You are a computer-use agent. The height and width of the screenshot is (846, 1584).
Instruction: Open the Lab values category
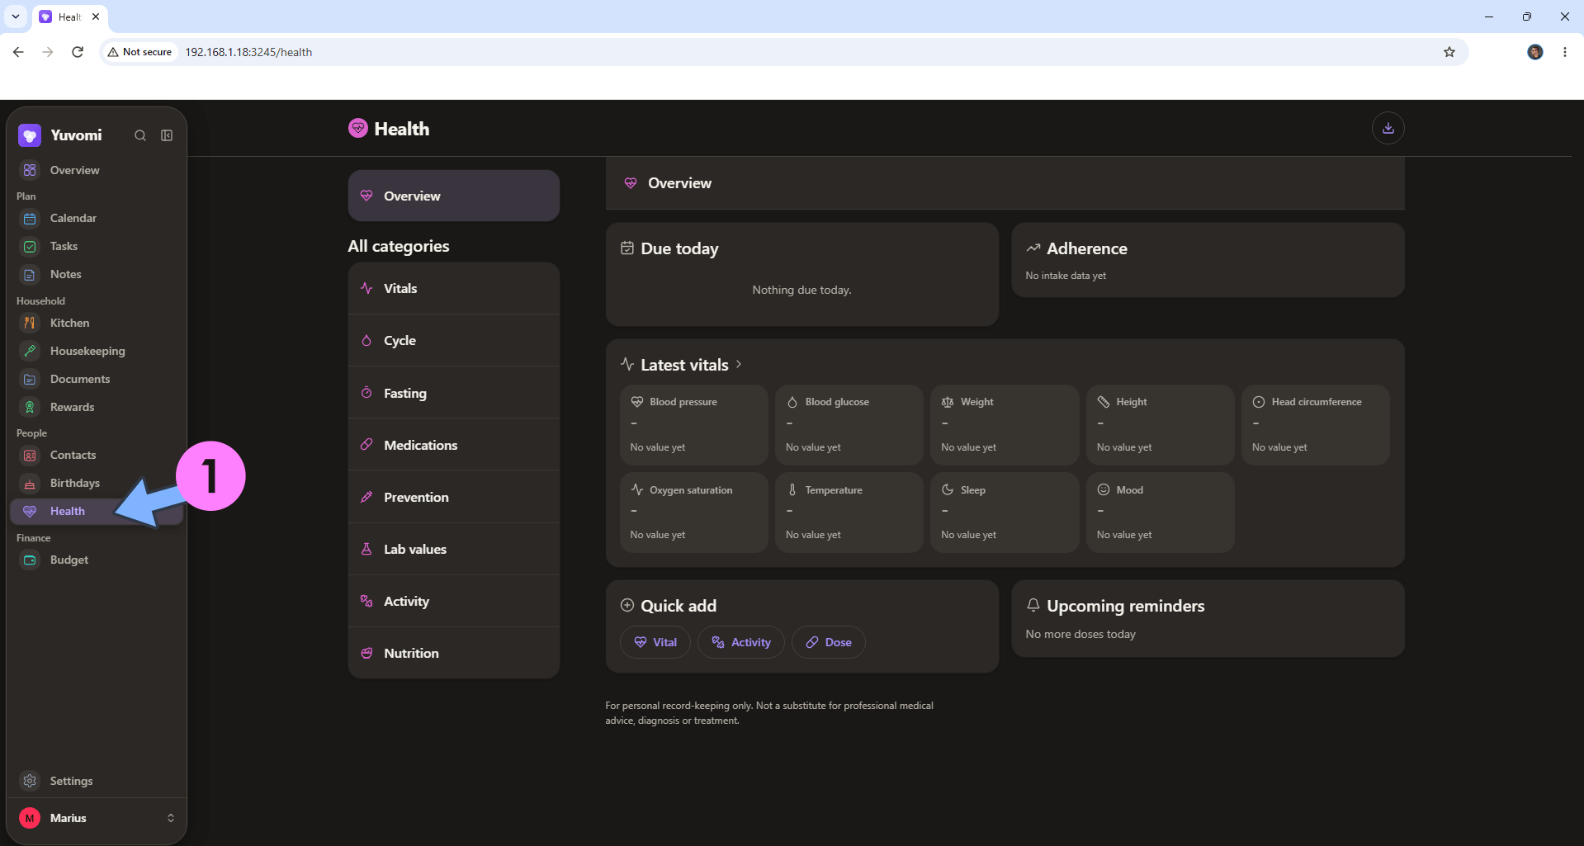pyautogui.click(x=453, y=549)
